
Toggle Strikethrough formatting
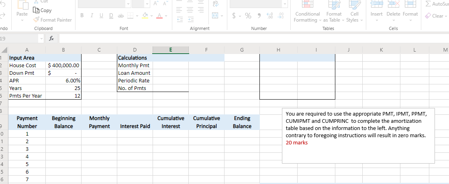[120, 15]
